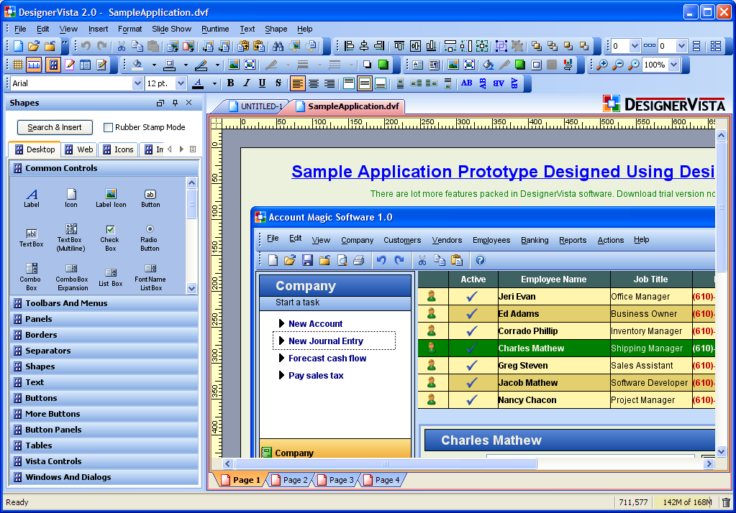The image size is (736, 513).
Task: Click the trash icon in status bar
Action: coord(726,502)
